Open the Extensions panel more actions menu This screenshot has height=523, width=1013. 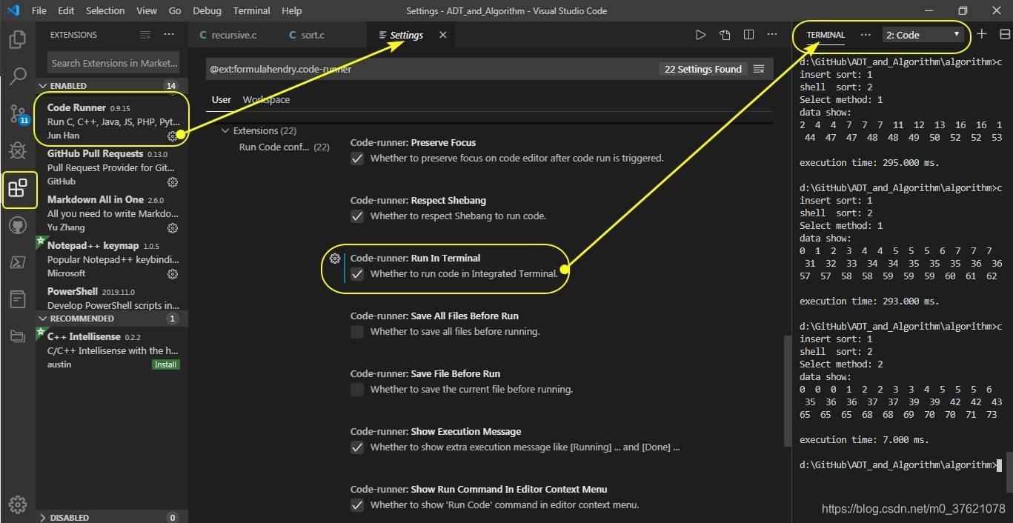tap(169, 35)
